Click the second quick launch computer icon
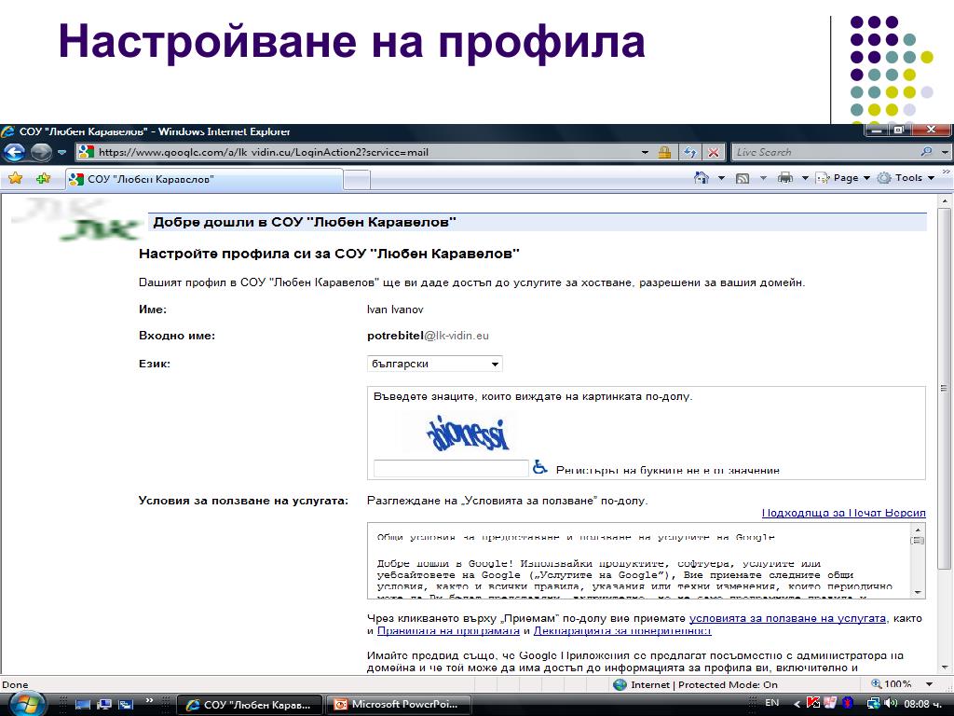Screen dimensions: 954x716 (104, 705)
